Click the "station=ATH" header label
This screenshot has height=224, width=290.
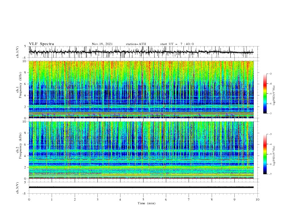(136, 44)
